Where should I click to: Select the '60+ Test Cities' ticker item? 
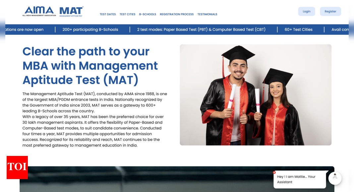[298, 29]
